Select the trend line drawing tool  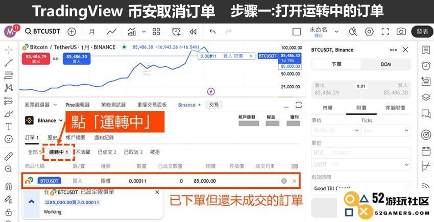pyautogui.click(x=9, y=63)
